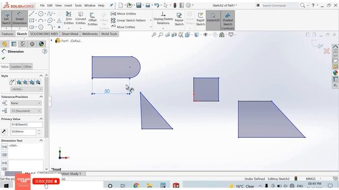Click Mirror Entities

click(x=123, y=14)
